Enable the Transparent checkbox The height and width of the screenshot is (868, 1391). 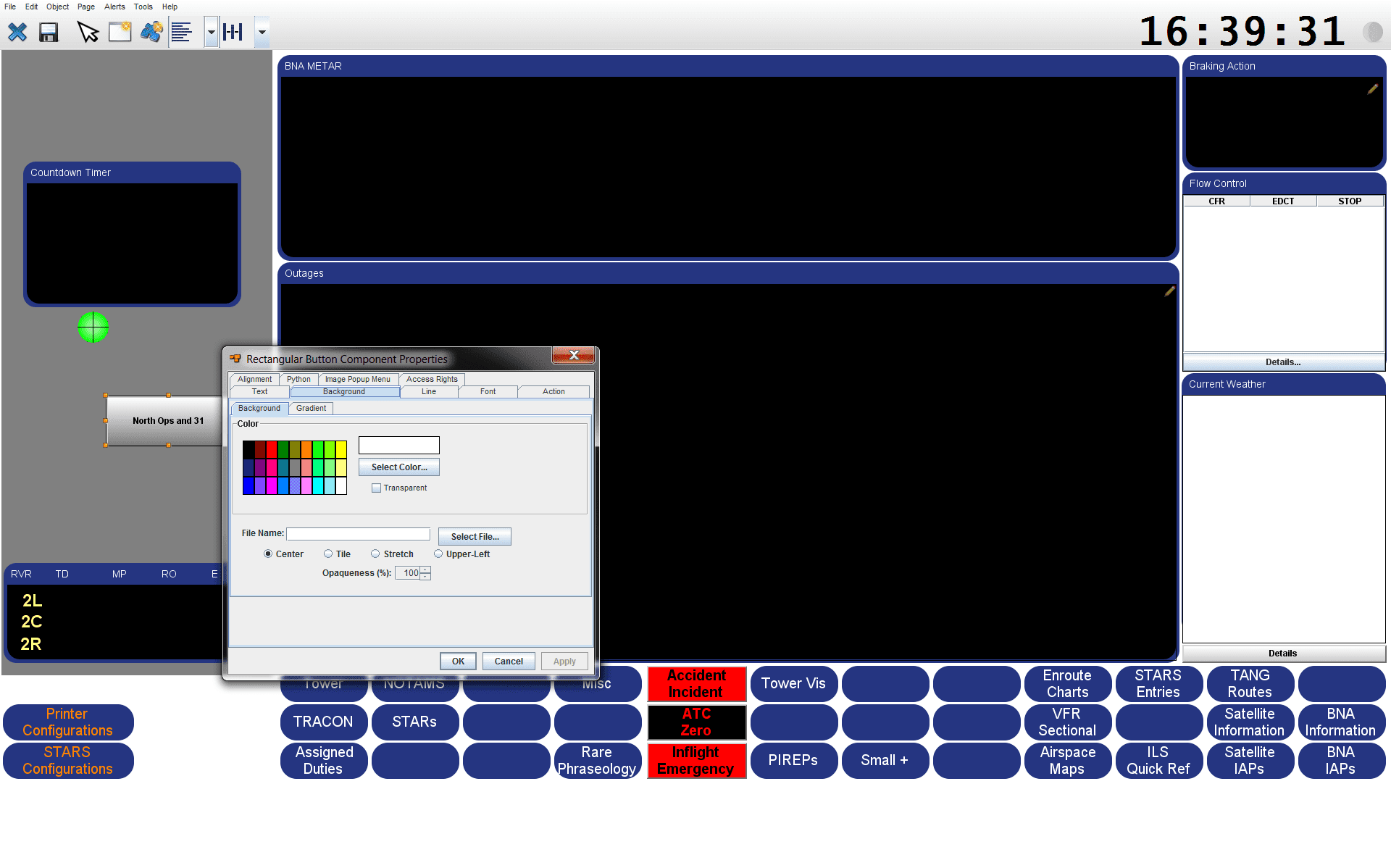pyautogui.click(x=377, y=488)
